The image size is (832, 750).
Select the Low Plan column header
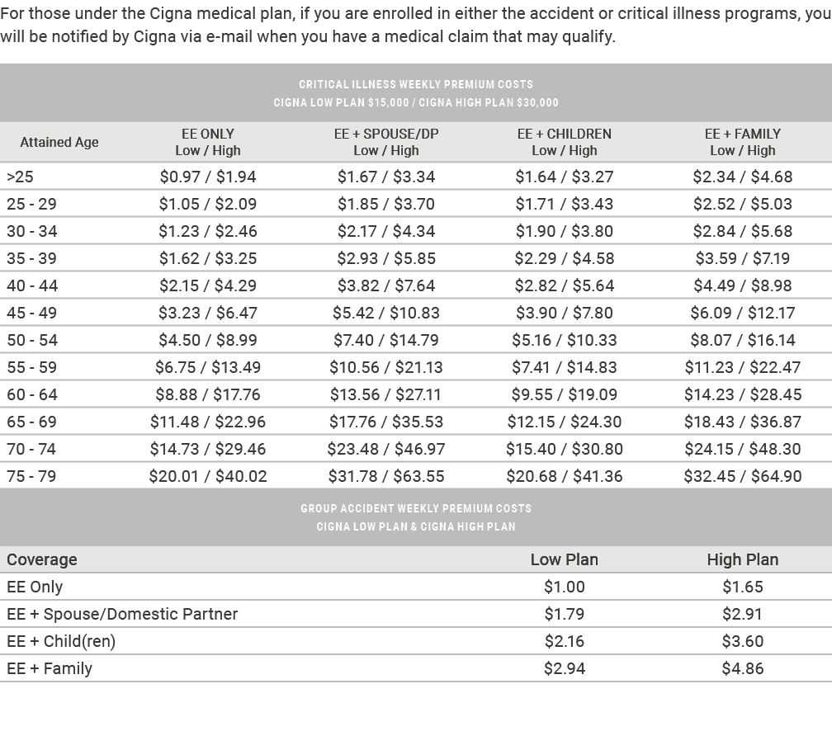tap(565, 559)
